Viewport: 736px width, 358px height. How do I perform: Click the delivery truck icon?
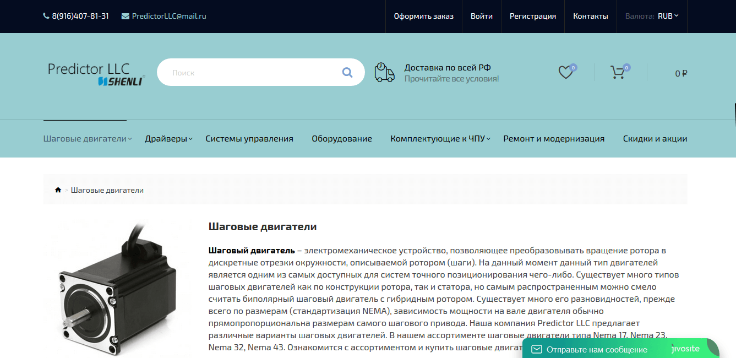(384, 72)
